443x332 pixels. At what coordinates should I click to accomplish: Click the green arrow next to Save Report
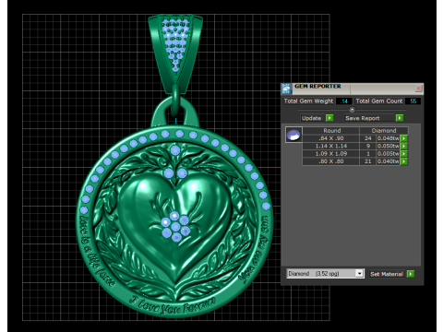pos(400,118)
